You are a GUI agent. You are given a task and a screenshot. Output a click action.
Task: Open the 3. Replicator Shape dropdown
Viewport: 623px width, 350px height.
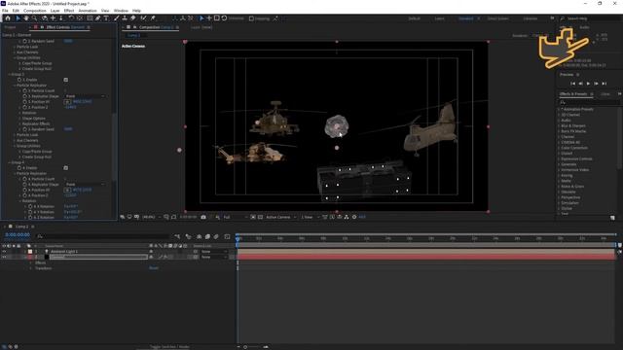85,96
